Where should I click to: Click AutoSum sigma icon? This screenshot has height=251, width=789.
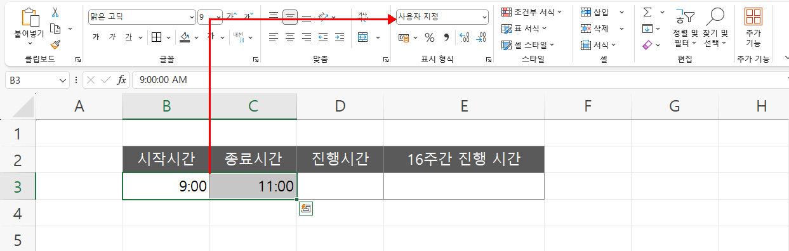point(647,12)
